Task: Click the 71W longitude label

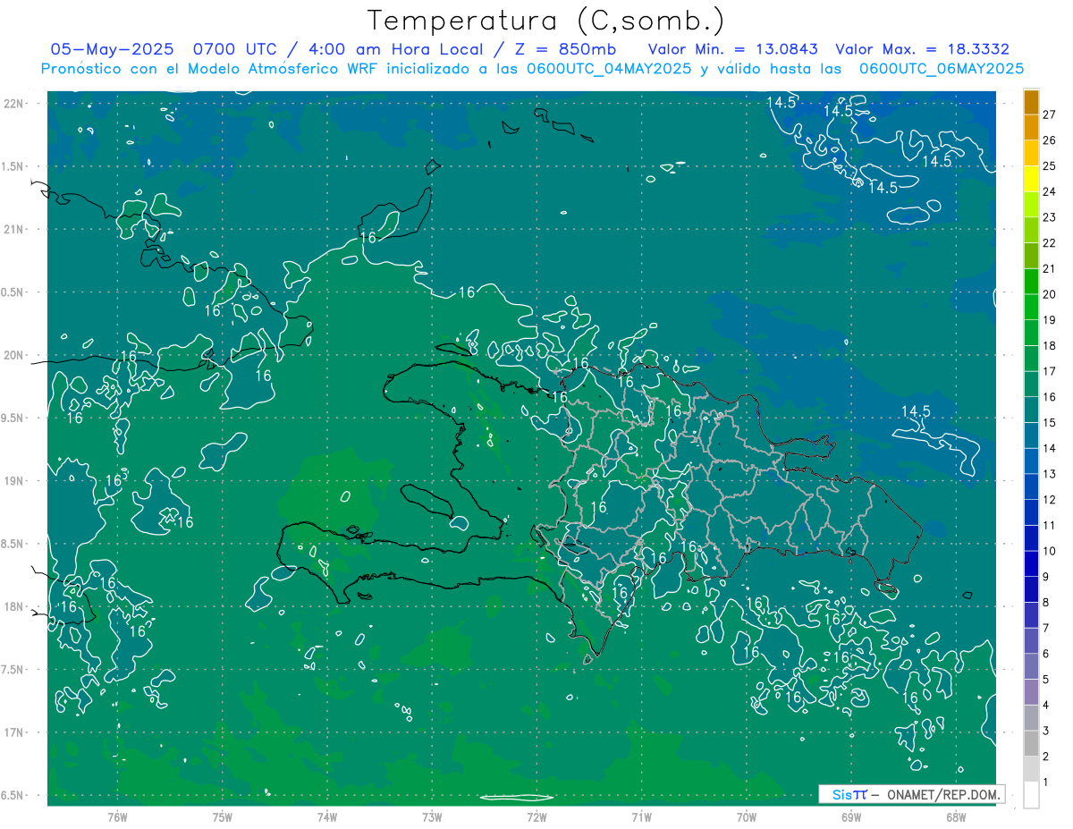Action: (x=641, y=816)
